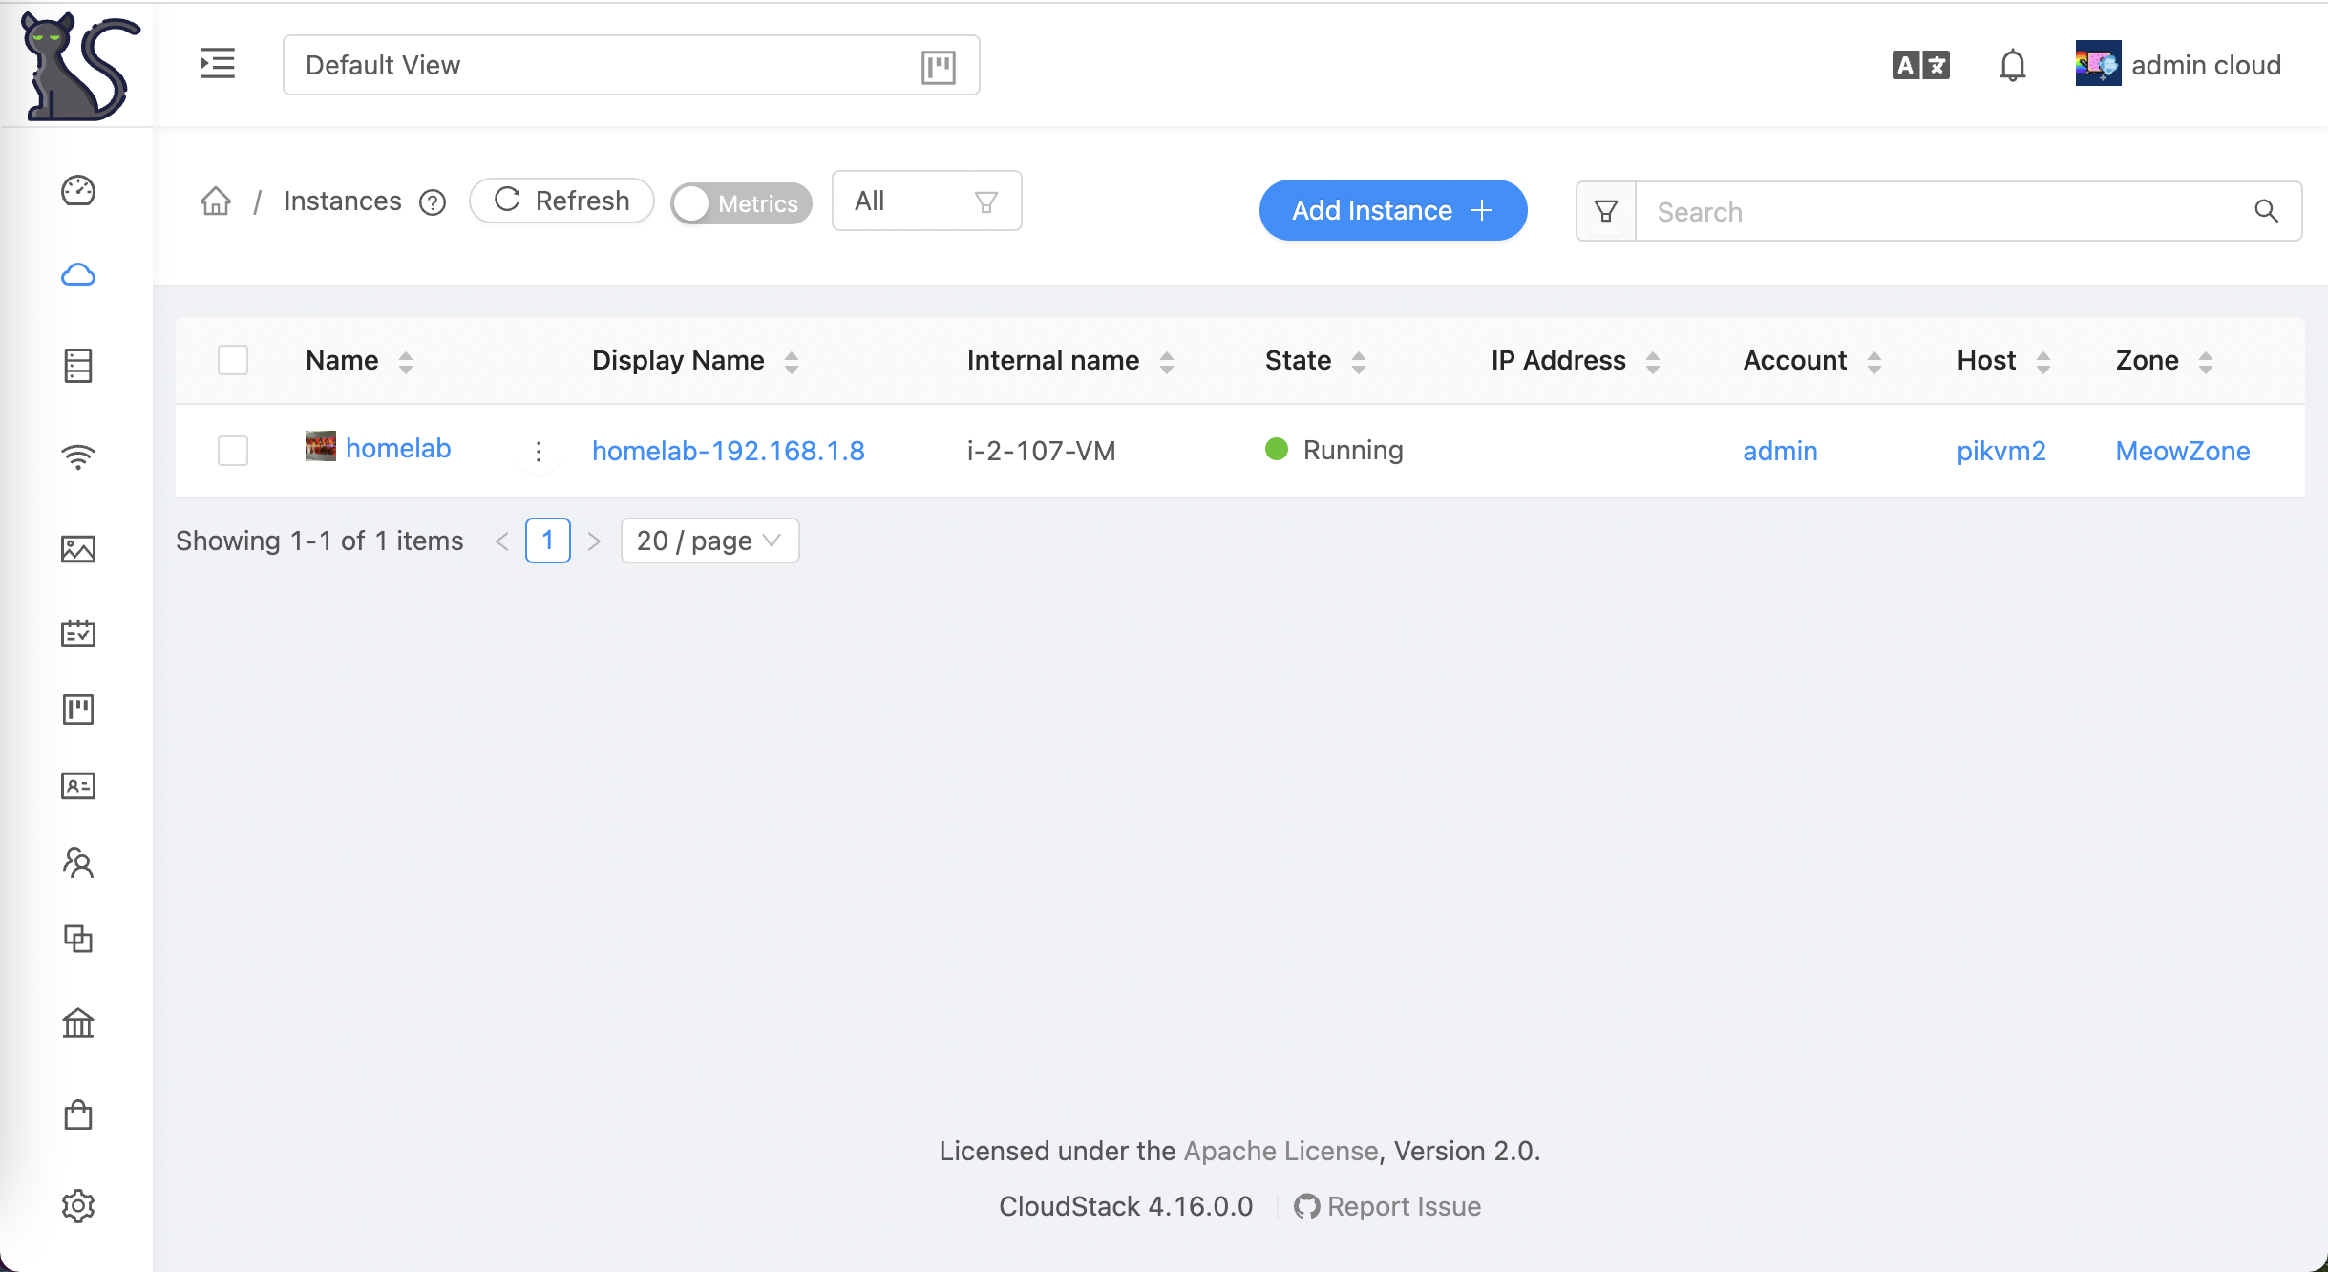
Task: Open the homelab row three-dot actions menu
Action: click(539, 451)
